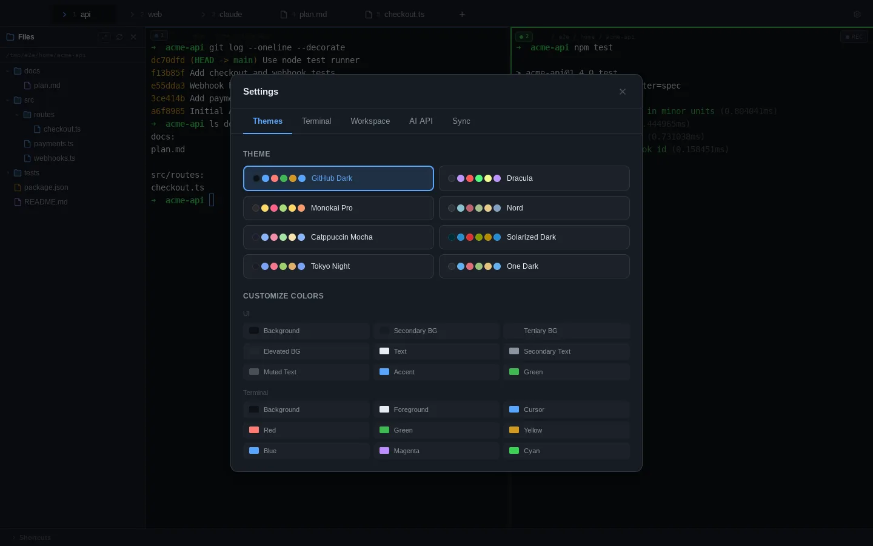This screenshot has width=873, height=546.
Task: Expand the tests folder
Action: click(x=8, y=173)
